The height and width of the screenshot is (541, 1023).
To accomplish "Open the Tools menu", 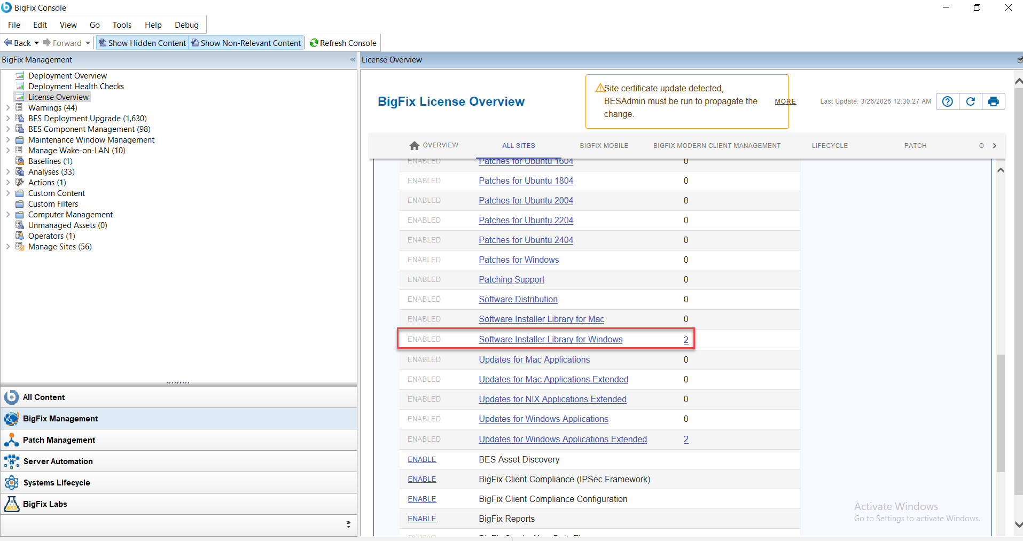I will pos(122,25).
